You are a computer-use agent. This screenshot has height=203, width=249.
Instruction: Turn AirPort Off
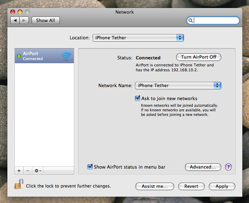[x=199, y=57]
